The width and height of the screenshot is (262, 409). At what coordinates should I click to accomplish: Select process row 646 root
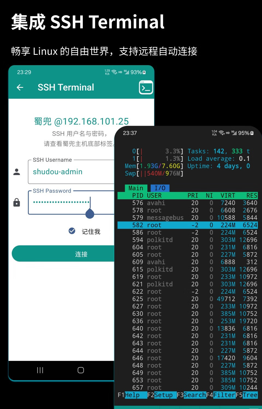coord(187,358)
